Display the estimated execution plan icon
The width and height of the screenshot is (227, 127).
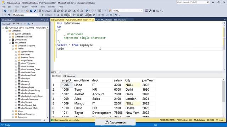62,15
